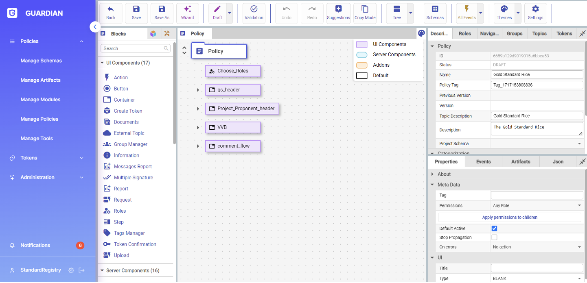Click the Save icon in toolbar
This screenshot has height=283, width=587.
[x=136, y=13]
